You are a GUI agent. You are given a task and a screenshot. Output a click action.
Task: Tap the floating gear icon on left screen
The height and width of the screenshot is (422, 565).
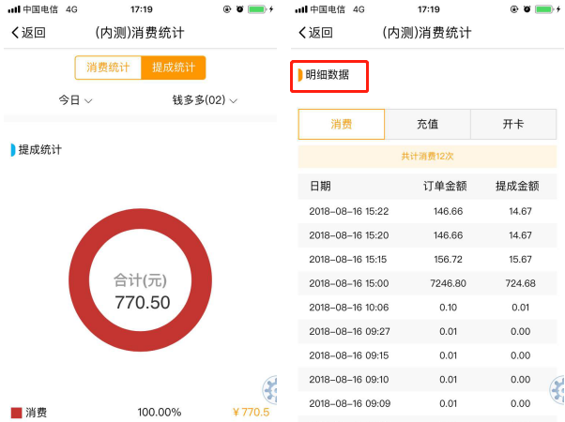270,388
